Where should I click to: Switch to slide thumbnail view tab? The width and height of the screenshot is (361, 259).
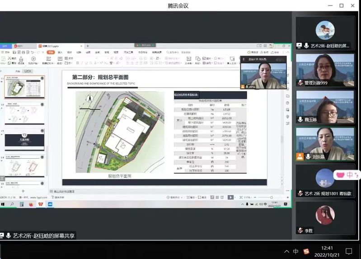[28, 71]
